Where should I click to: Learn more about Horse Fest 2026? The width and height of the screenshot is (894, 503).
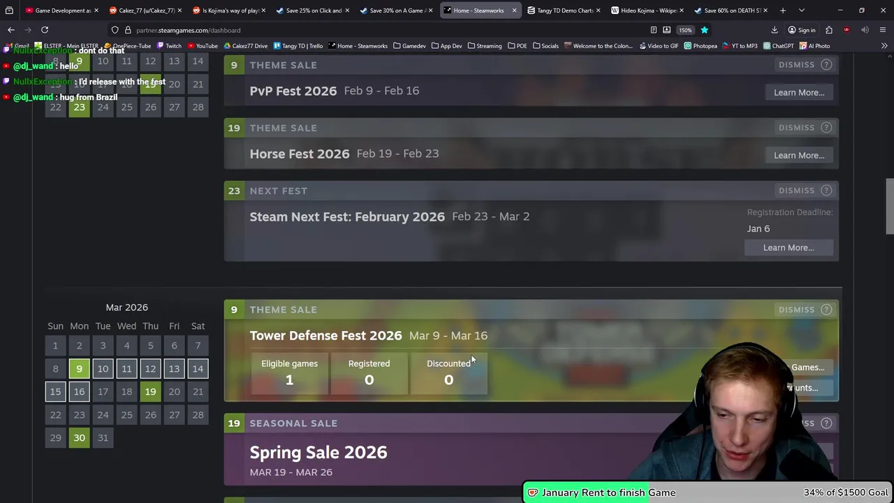click(x=799, y=155)
